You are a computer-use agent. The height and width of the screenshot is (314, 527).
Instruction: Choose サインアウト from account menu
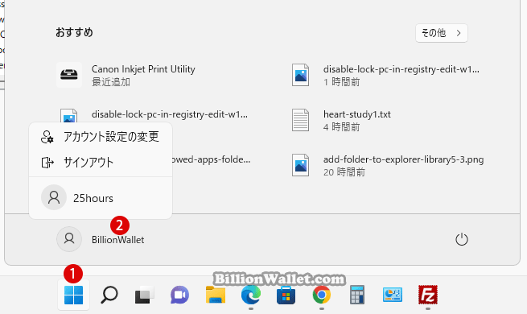(x=101, y=163)
